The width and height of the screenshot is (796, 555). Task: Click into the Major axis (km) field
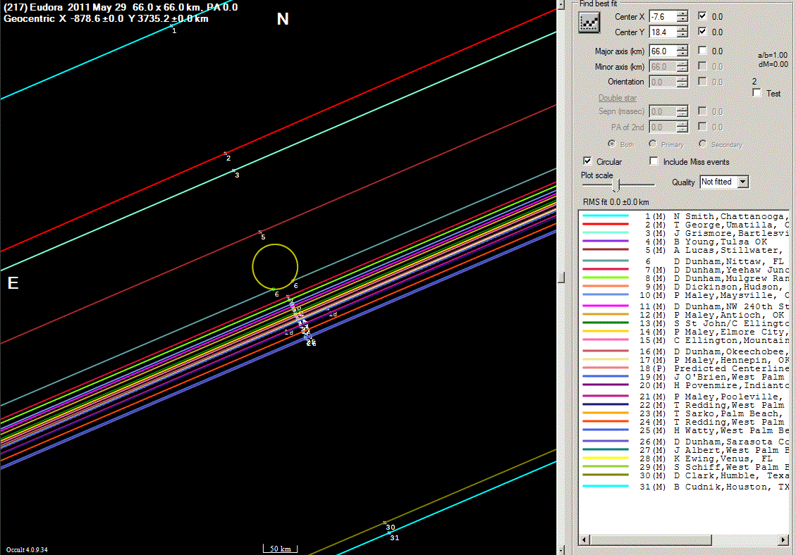pos(663,51)
